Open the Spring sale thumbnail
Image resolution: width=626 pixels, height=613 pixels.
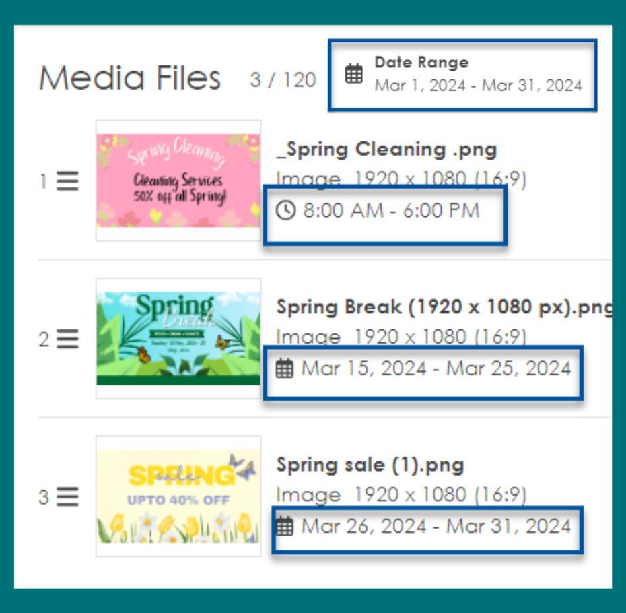pos(178,496)
